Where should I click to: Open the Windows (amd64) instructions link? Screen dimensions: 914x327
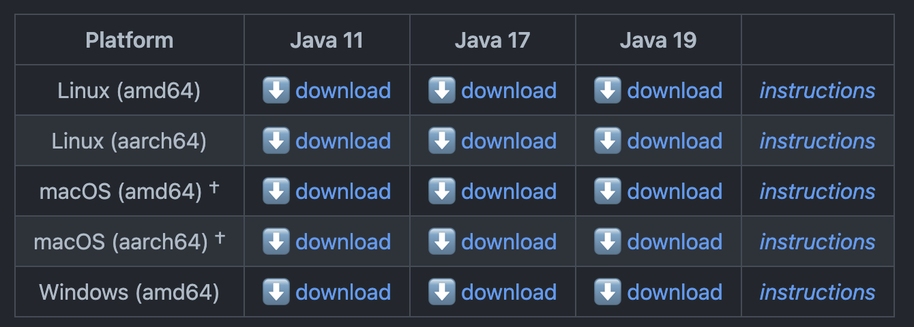tap(817, 292)
